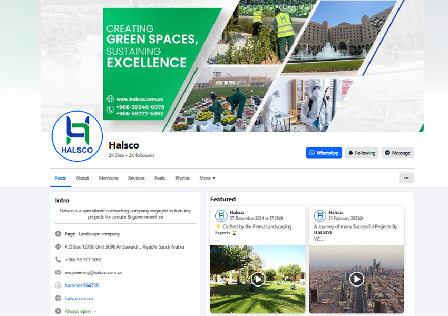Expand the Always open hours chevron
The width and height of the screenshot is (448, 316).
(x=95, y=311)
